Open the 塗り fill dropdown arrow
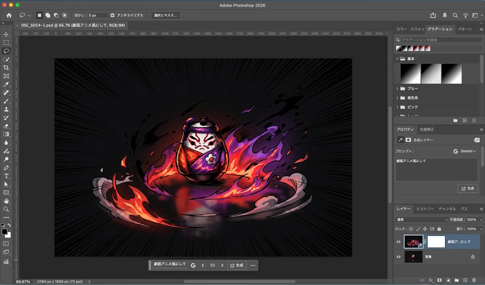The image size is (485, 285). coord(481,229)
